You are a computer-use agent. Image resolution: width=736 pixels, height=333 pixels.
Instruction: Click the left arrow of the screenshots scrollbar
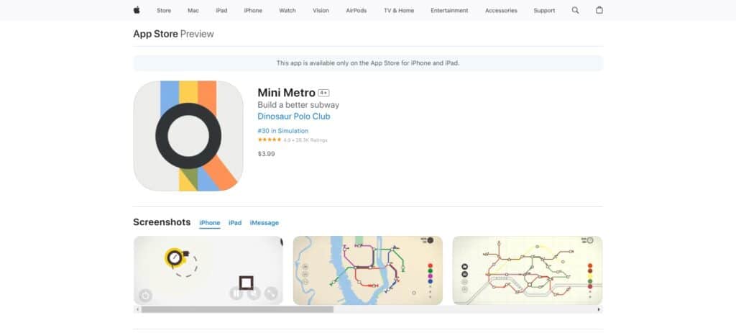137,309
